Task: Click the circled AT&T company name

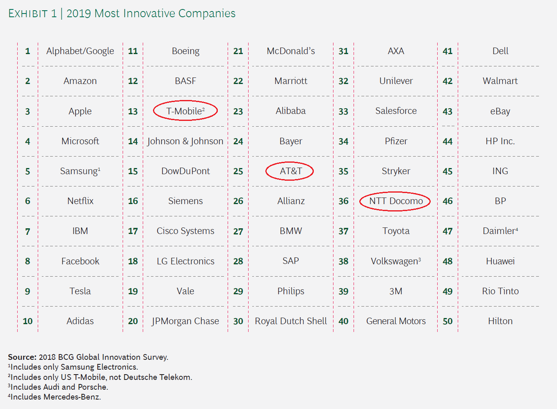Action: [x=290, y=171]
